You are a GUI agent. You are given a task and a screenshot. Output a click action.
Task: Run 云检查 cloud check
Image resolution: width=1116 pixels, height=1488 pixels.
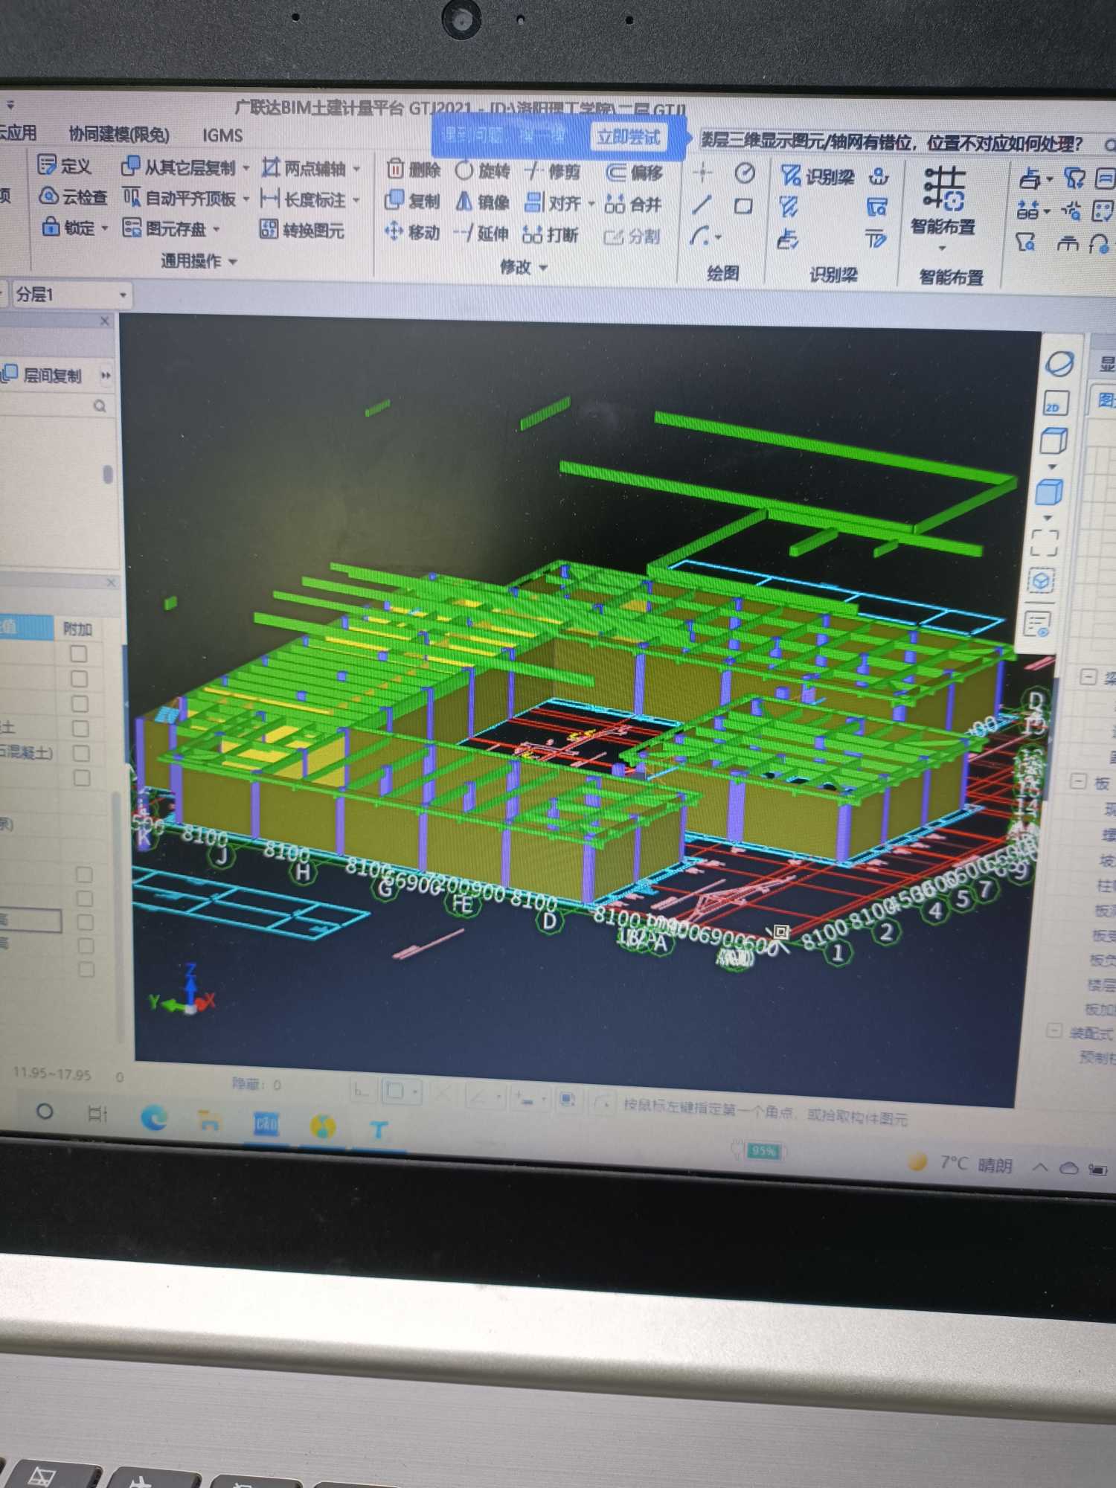73,196
